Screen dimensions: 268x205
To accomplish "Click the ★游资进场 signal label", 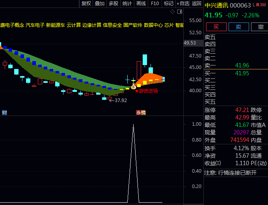I will tap(146, 91).
